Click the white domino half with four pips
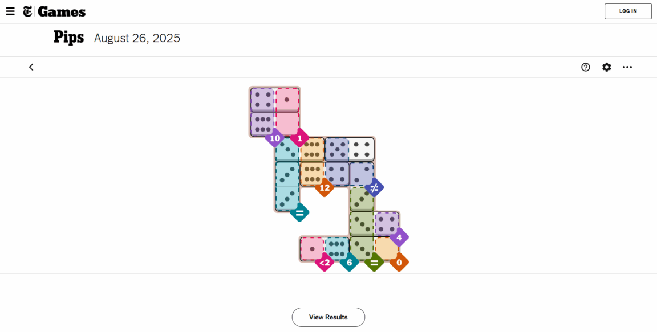This screenshot has width=657, height=332. (362, 149)
